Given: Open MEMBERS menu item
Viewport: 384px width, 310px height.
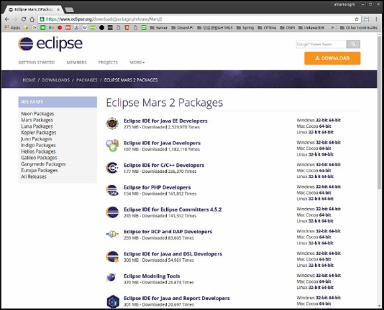Looking at the screenshot, I should click(x=77, y=62).
